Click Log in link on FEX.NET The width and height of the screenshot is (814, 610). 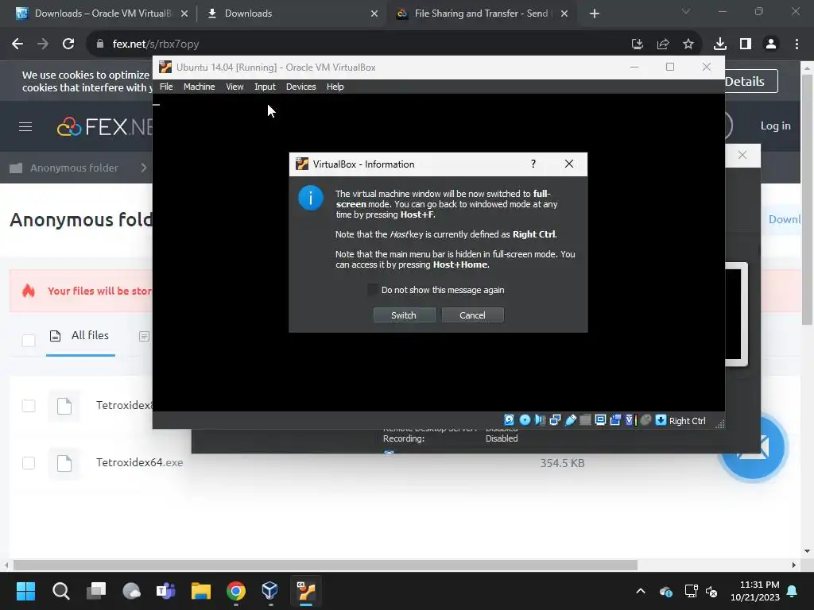tap(775, 125)
